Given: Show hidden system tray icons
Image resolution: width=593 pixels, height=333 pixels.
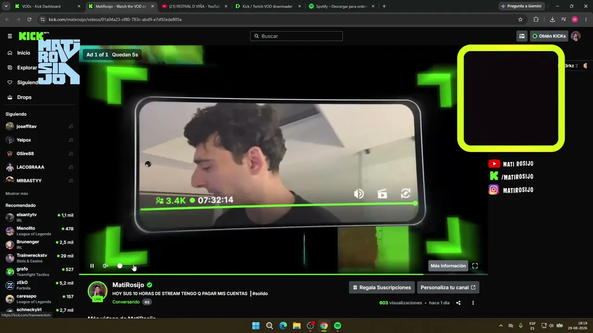Looking at the screenshot, I should tap(501, 326).
